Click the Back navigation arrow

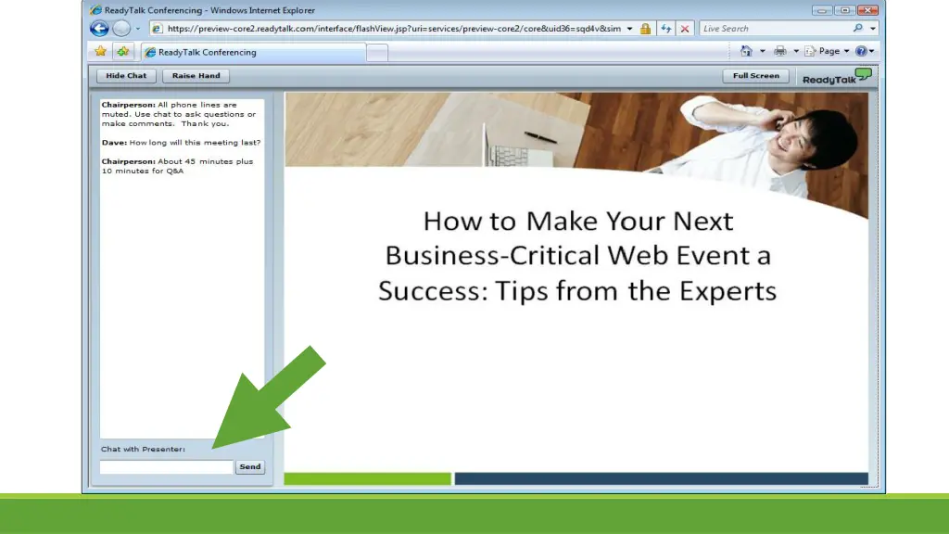coord(98,28)
